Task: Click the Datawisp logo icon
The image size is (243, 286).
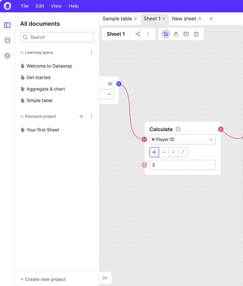Action: (7, 6)
